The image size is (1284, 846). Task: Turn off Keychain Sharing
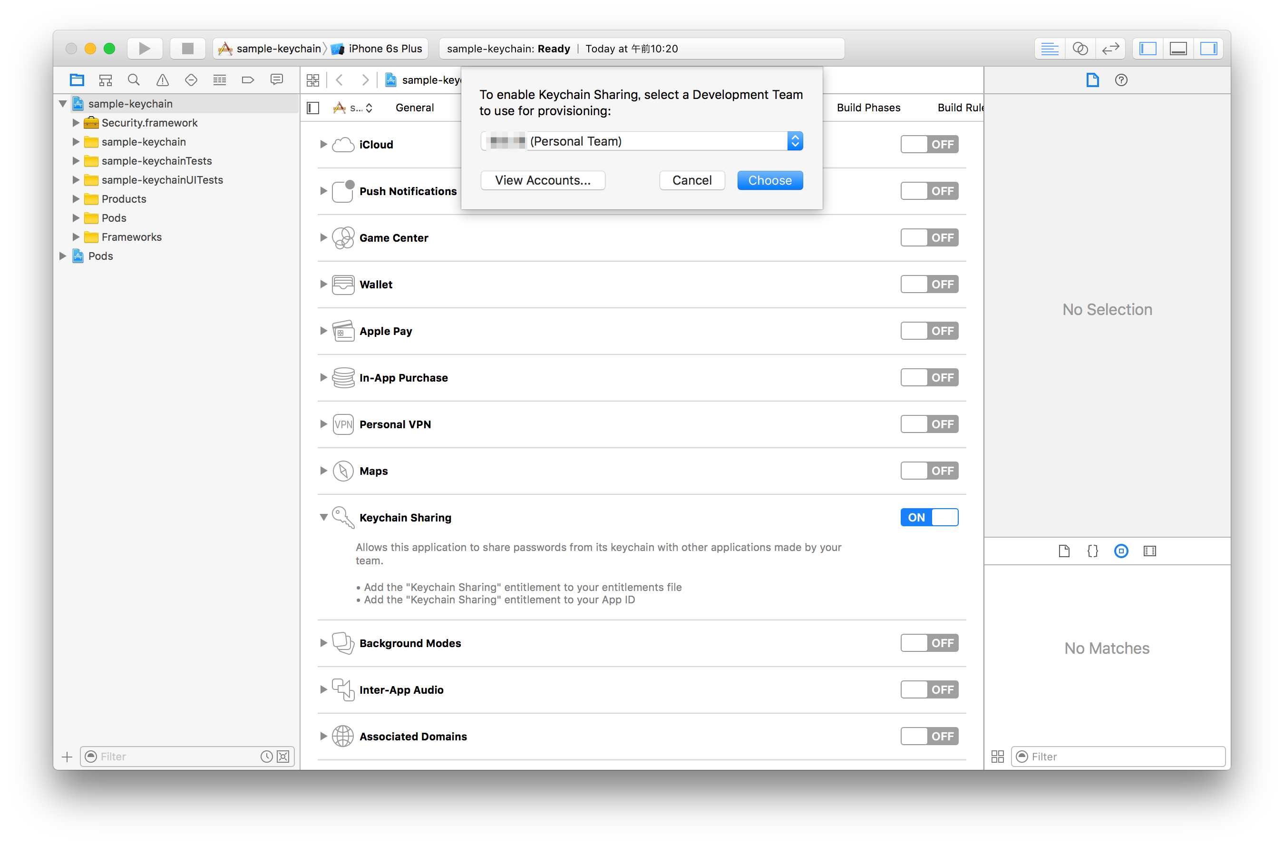coord(929,517)
